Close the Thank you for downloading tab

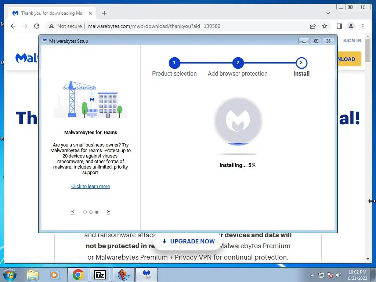point(90,13)
